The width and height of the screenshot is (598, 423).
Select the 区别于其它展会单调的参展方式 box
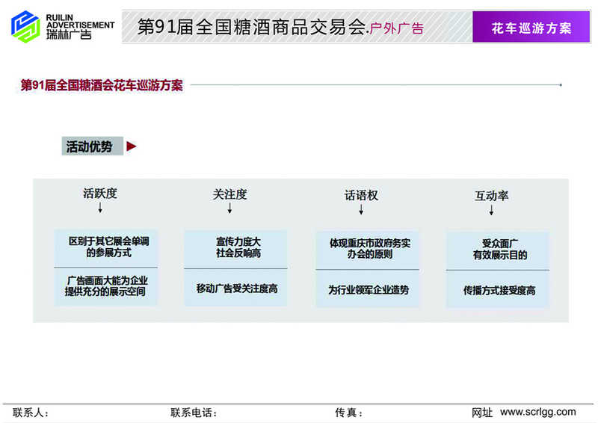(105, 247)
